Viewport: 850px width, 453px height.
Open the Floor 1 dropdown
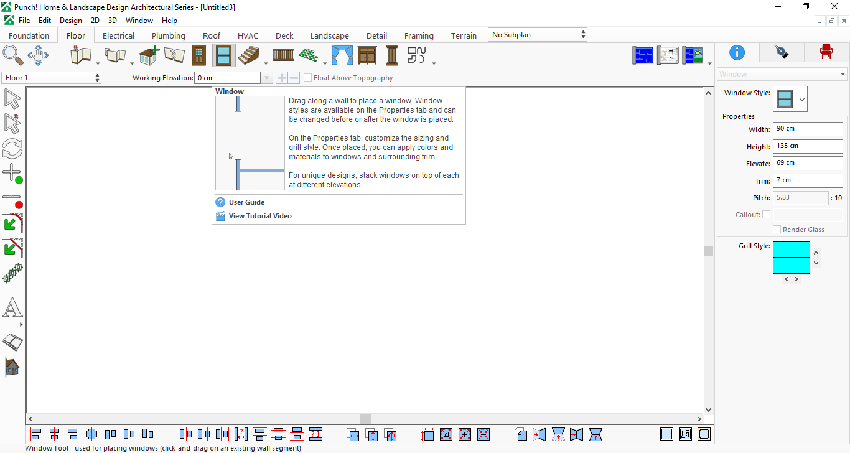(52, 78)
